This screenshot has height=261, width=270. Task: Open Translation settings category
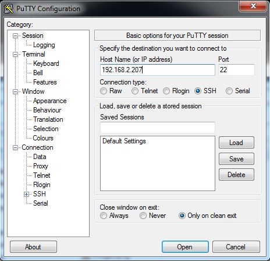pos(48,119)
